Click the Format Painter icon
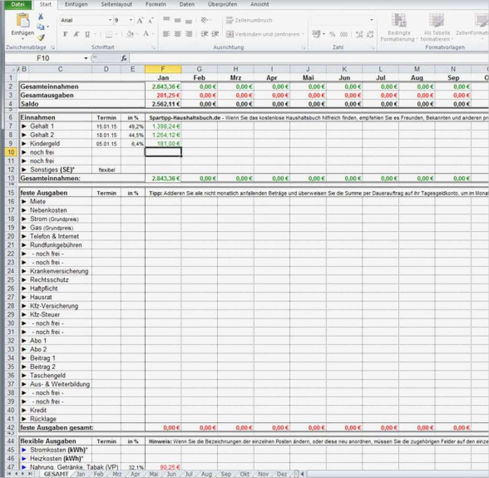This screenshot has height=478, width=489. pyautogui.click(x=42, y=36)
